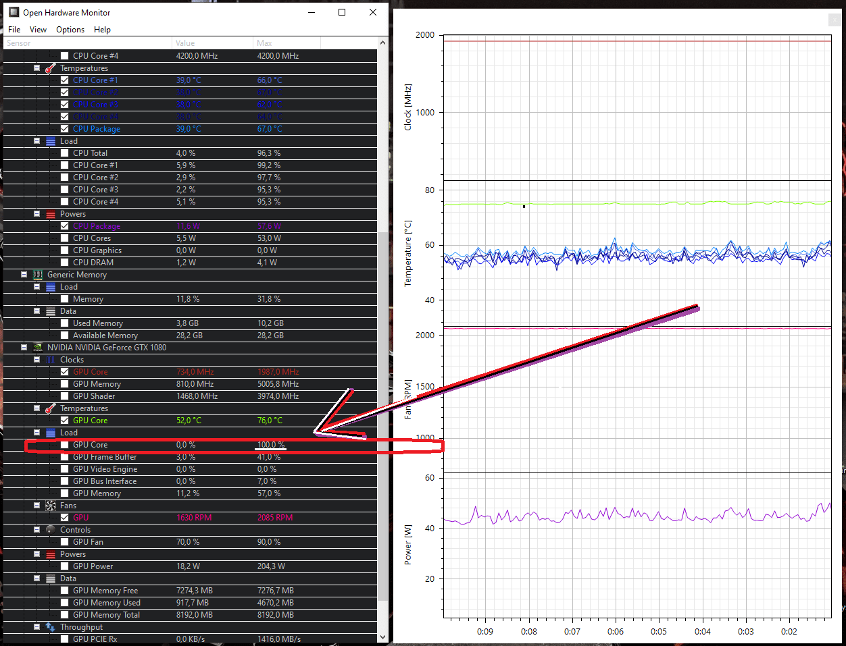This screenshot has width=846, height=646.
Task: Open the Options menu
Action: [x=70, y=30]
